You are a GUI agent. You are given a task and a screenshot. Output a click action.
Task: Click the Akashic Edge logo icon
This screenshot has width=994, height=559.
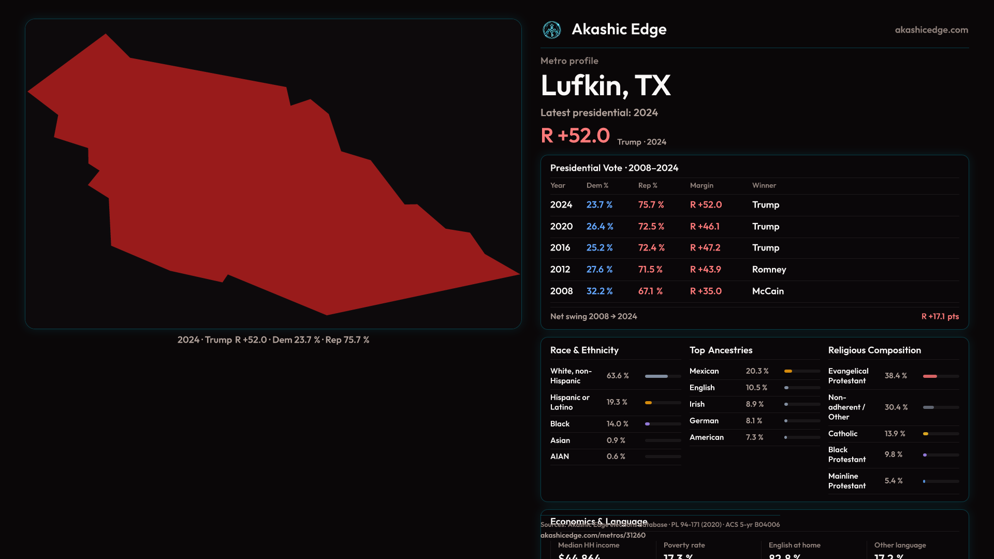[551, 30]
